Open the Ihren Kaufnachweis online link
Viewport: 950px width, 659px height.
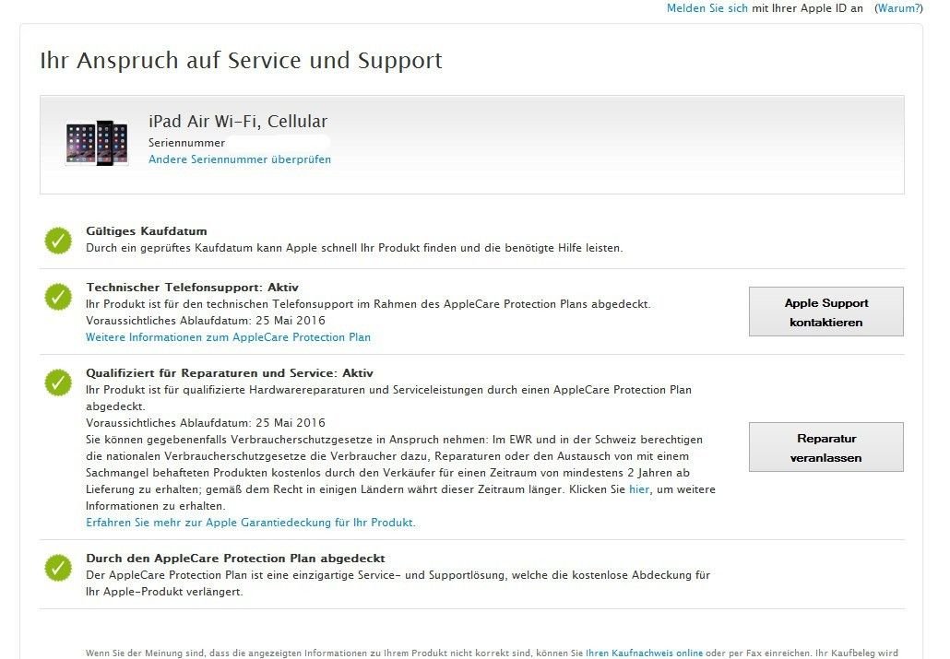pos(644,653)
